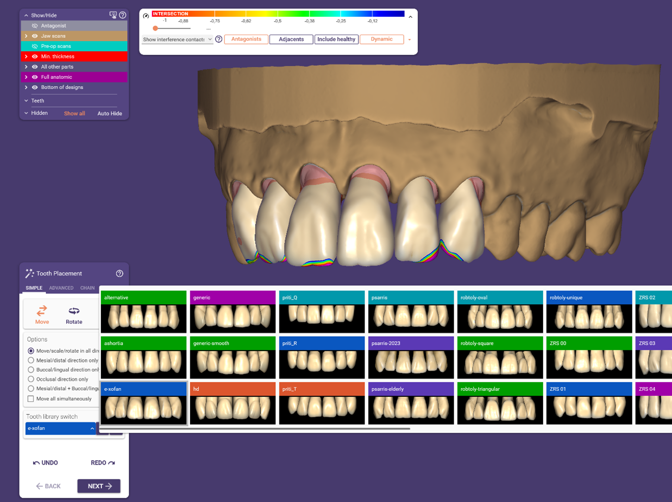Viewport: 672px width, 502px height.
Task: Hide Jaw scans using its eye icon
Action: click(x=35, y=36)
